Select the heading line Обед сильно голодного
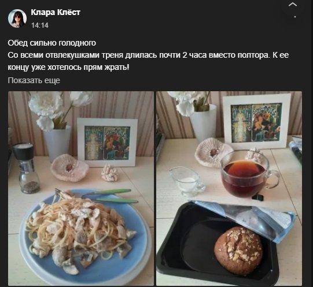The width and height of the screenshot is (313, 287). [51, 43]
